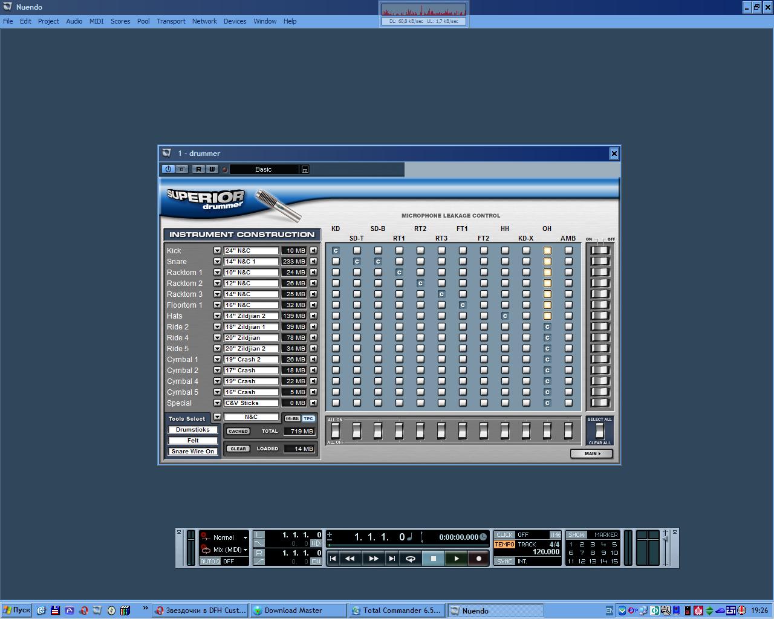
Task: Audition the Snare sound speaker icon
Action: pyautogui.click(x=313, y=261)
